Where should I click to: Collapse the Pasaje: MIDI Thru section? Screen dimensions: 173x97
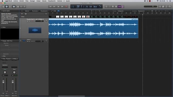point(2,41)
